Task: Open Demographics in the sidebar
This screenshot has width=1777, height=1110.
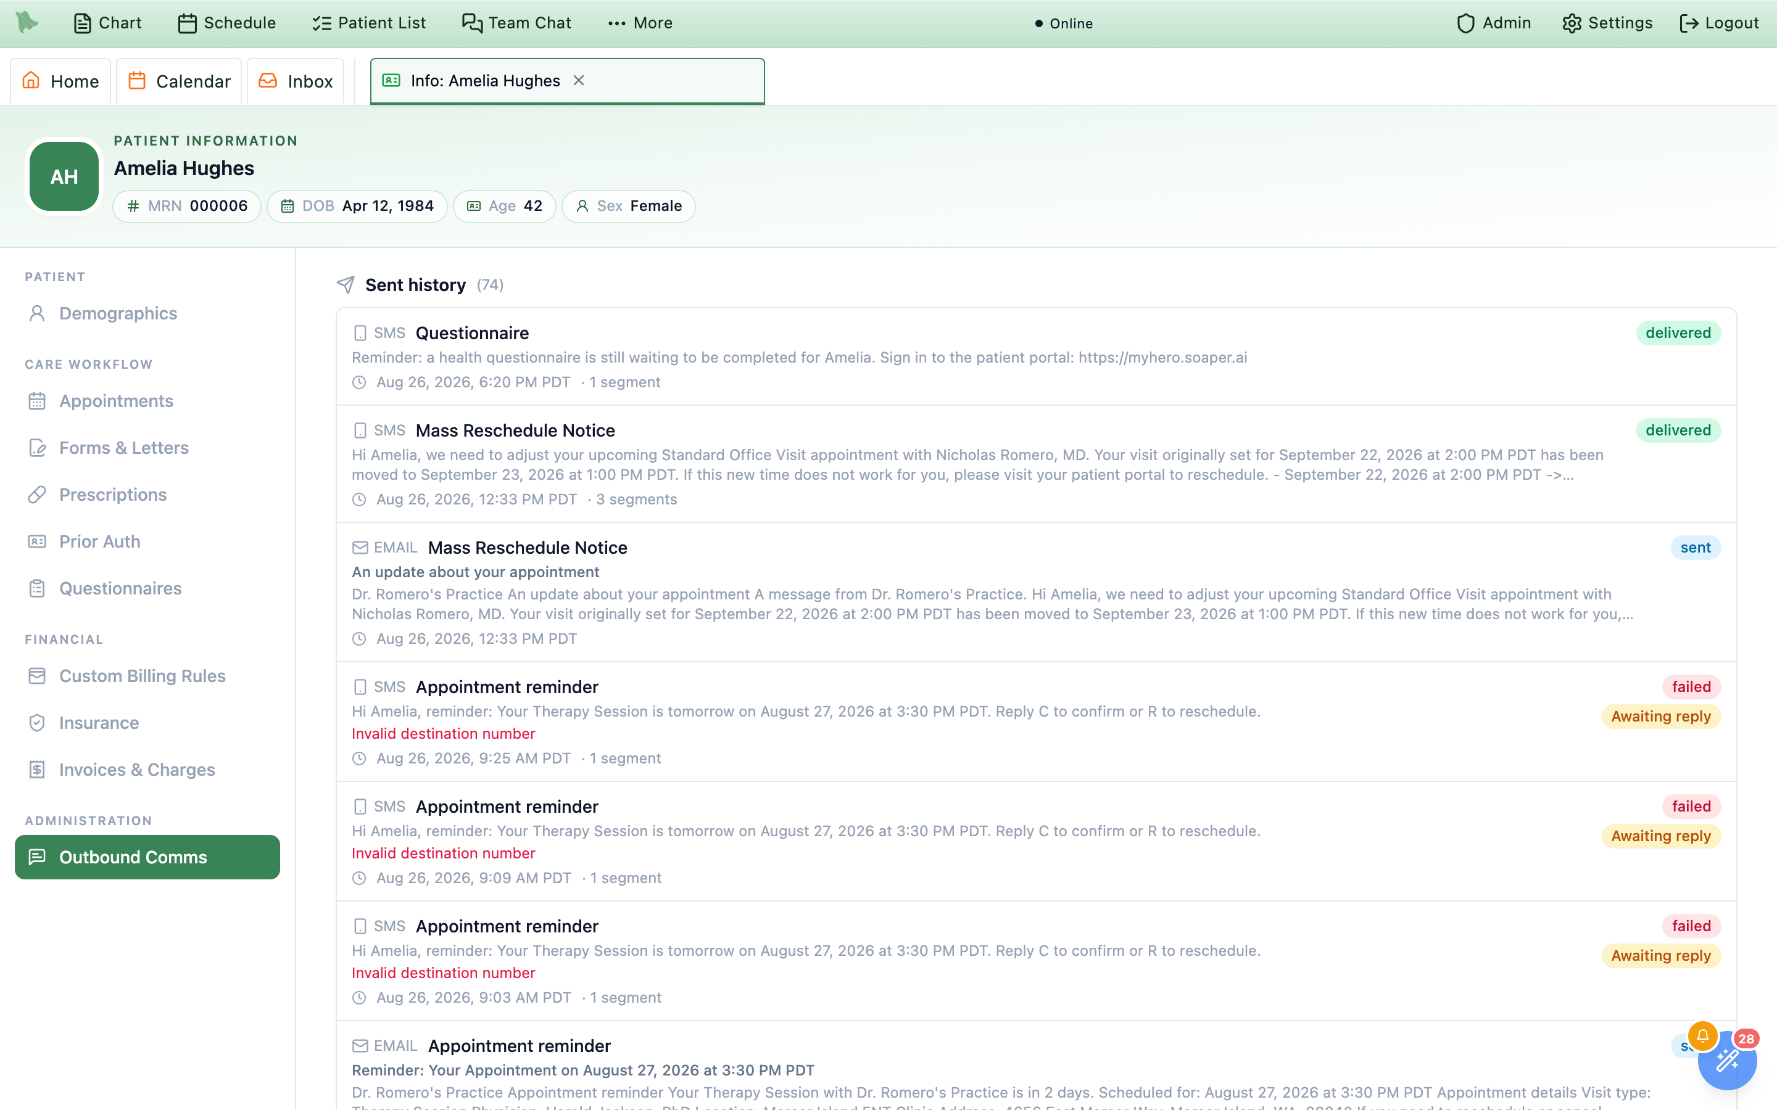Action: click(x=147, y=313)
